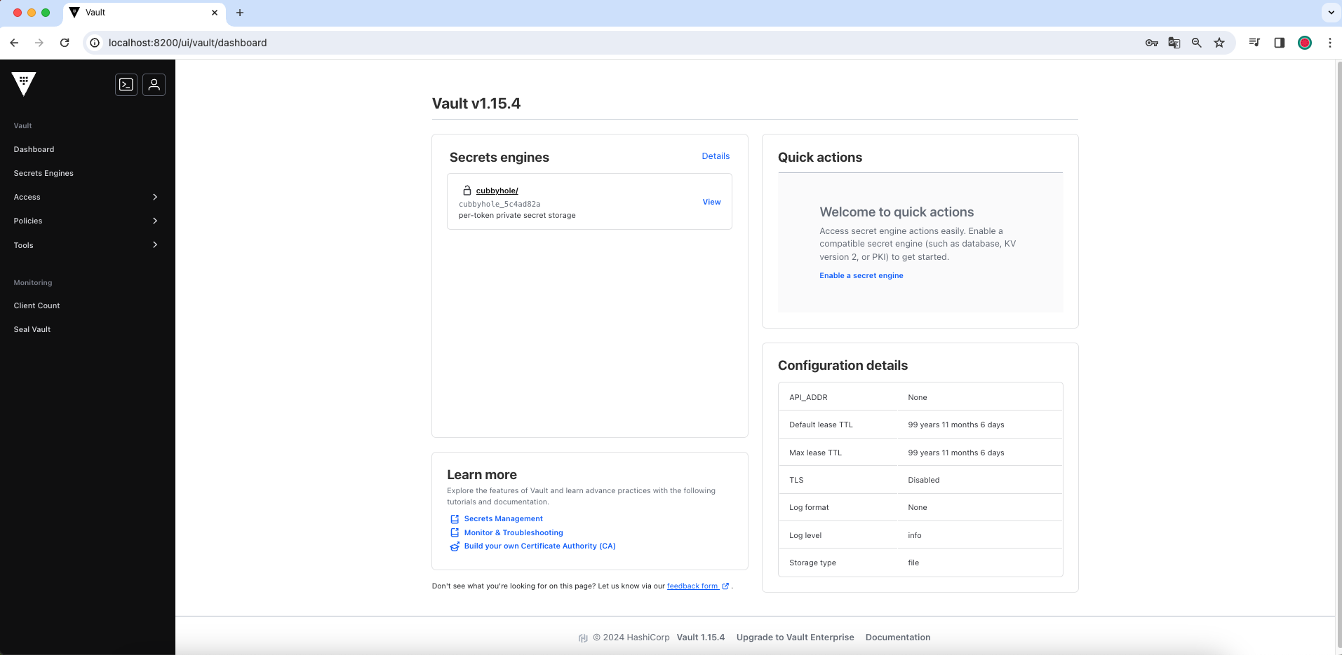Click the Details link in Secrets engines
This screenshot has width=1342, height=655.
point(716,156)
